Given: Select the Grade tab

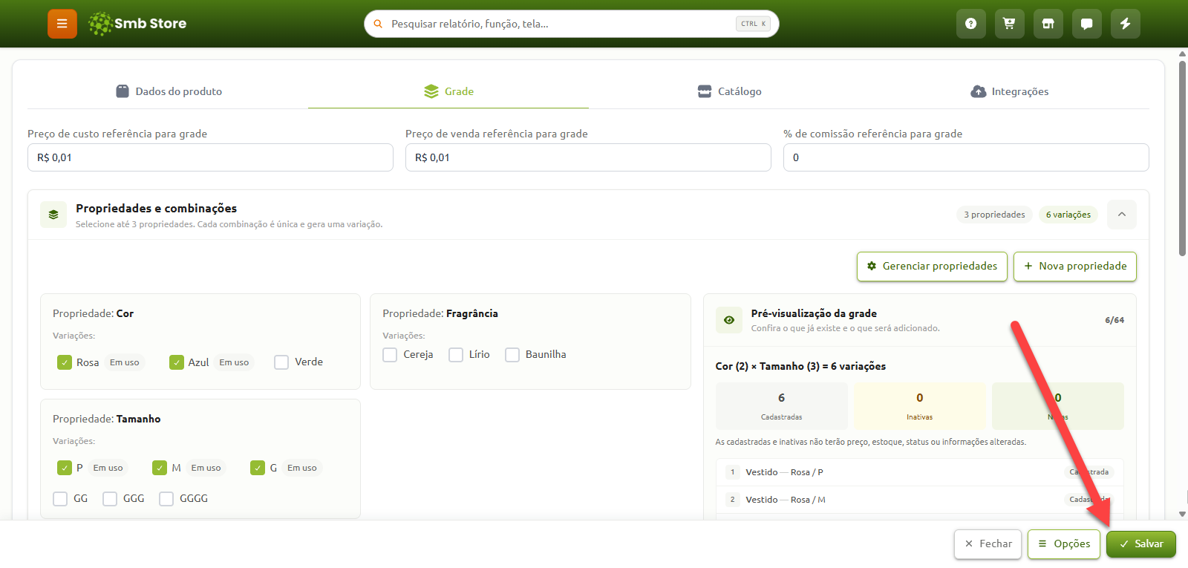Looking at the screenshot, I should click(448, 91).
